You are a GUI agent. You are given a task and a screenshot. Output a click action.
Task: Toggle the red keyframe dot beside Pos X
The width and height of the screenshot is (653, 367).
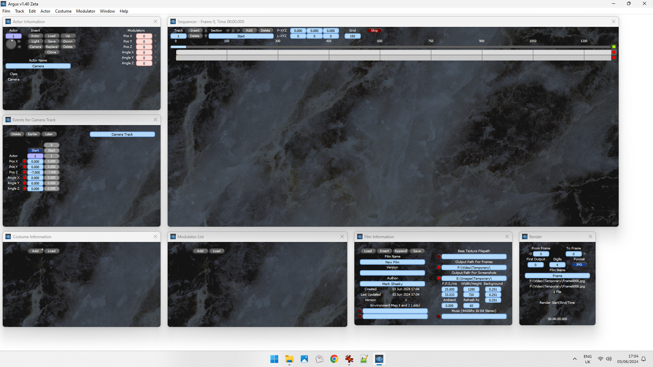(x=24, y=161)
